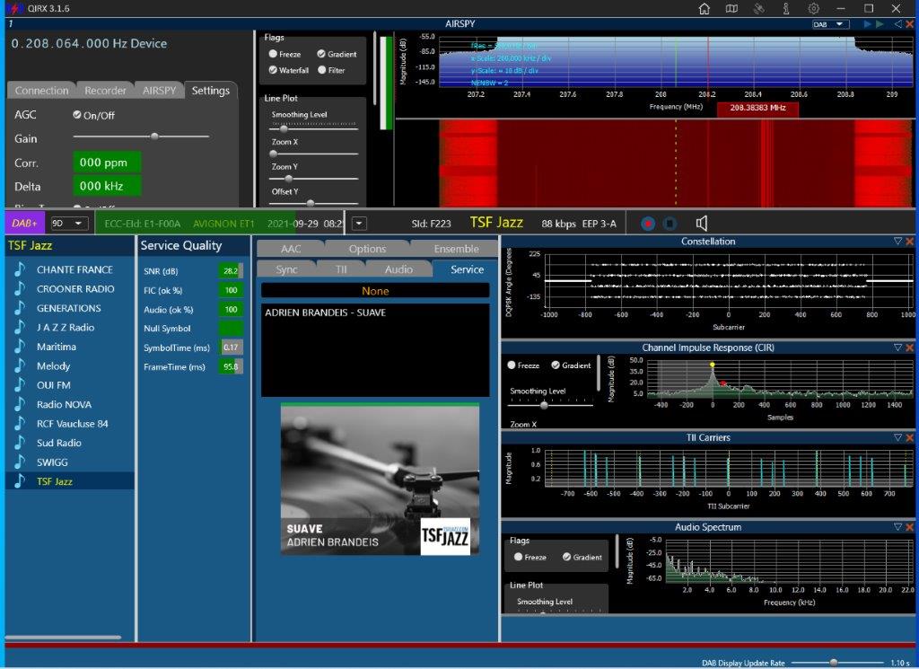Open the 9D channel dropdown
The width and height of the screenshot is (919, 669).
tap(68, 224)
